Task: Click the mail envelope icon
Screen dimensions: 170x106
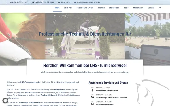Action: (75, 3)
